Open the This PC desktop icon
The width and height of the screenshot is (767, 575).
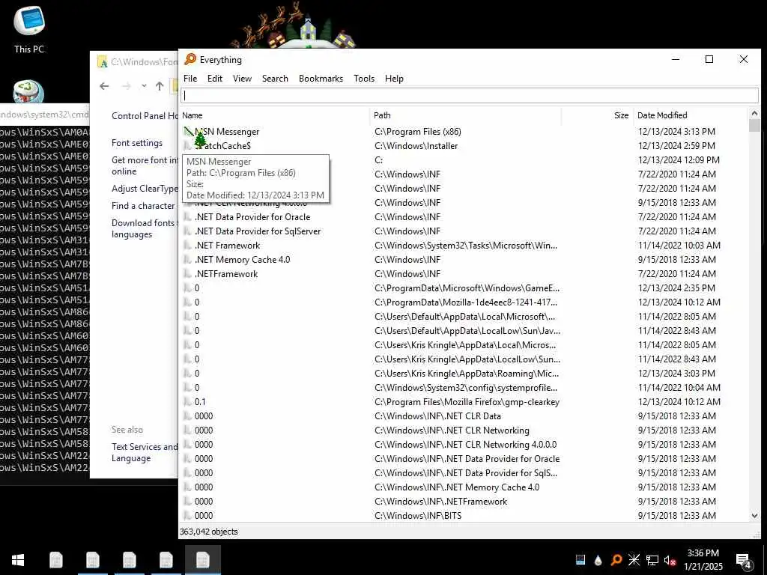tap(29, 29)
